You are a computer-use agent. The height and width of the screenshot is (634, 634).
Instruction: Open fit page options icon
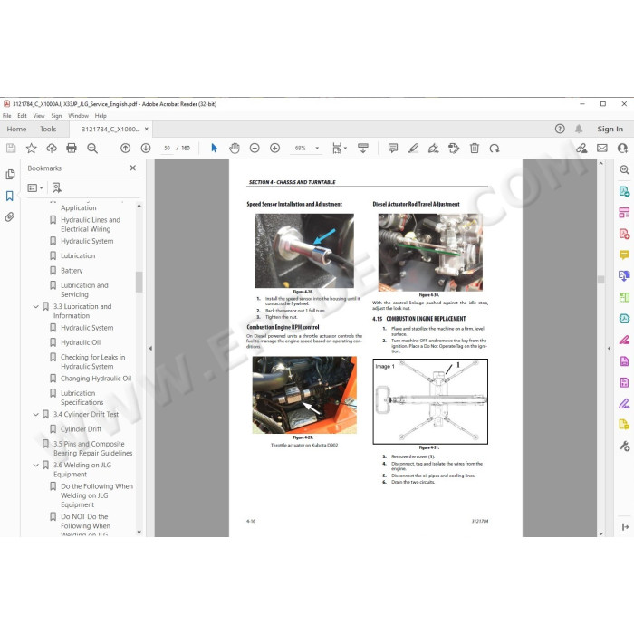tap(339, 149)
